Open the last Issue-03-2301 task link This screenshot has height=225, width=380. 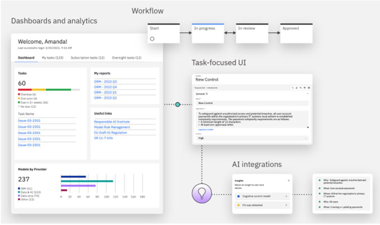pos(29,145)
